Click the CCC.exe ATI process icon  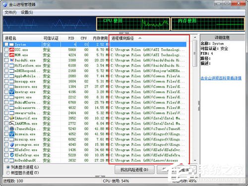point(12,50)
